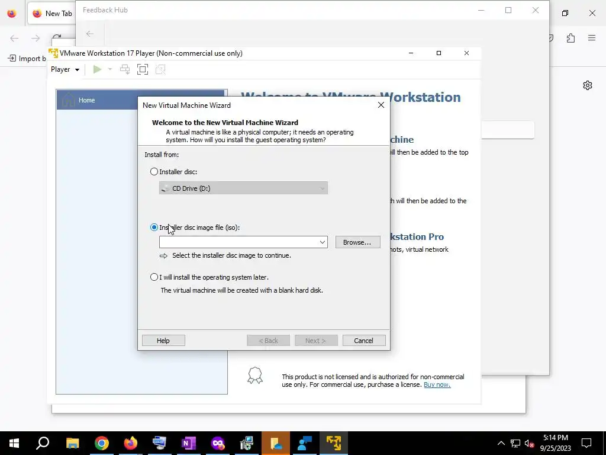
Task: Select Home in the VMware library list
Action: pyautogui.click(x=141, y=100)
